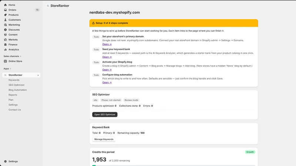Open Reports under StoreRanker
Viewport: 296px width, 166px height.
tap(13, 95)
